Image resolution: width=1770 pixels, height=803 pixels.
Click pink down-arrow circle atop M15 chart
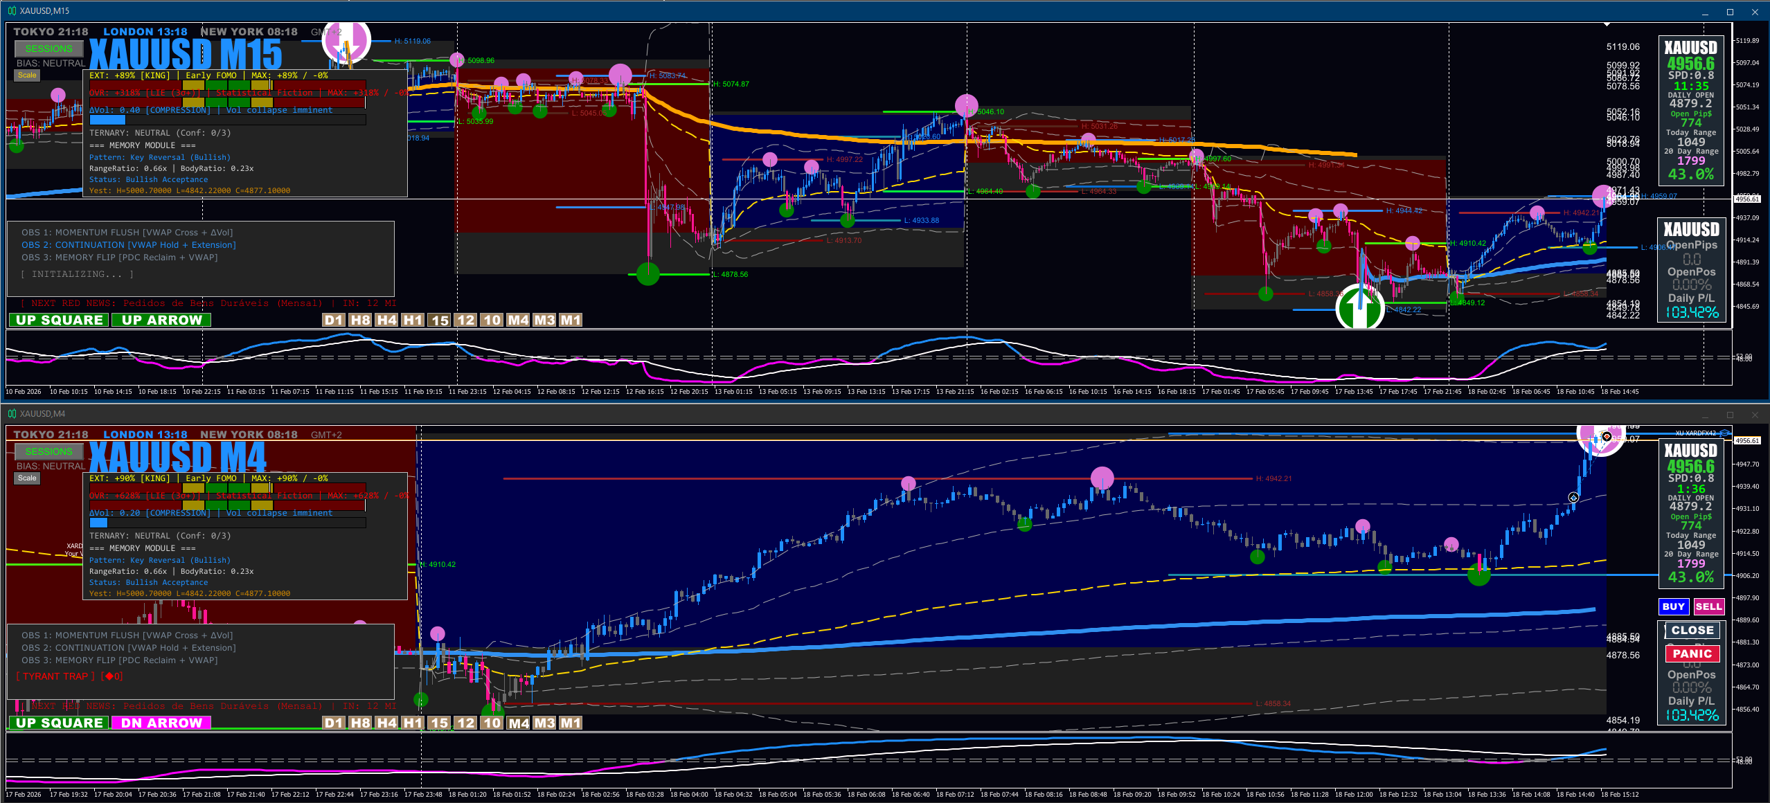[346, 40]
